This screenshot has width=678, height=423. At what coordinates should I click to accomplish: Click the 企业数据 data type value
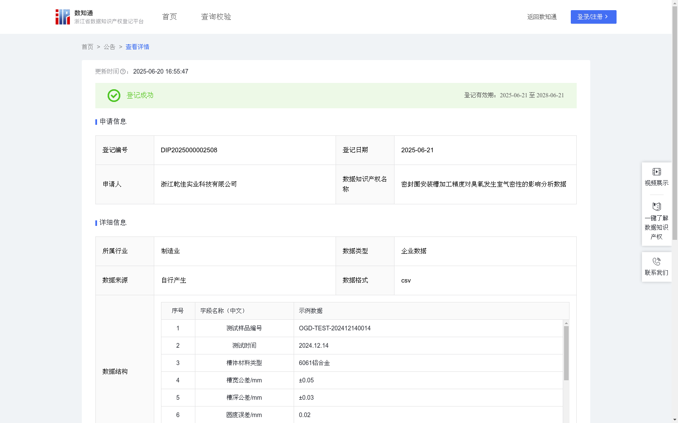(x=414, y=251)
